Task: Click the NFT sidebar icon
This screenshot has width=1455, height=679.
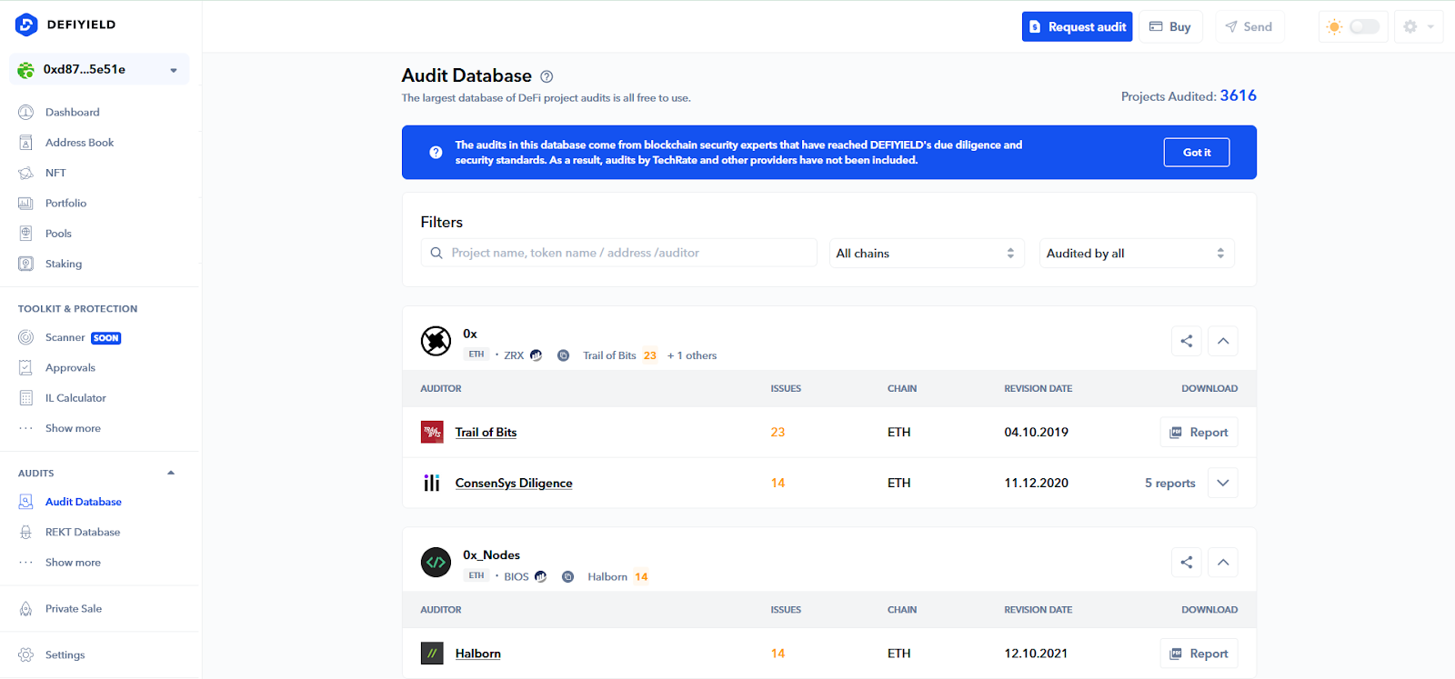Action: [x=26, y=173]
